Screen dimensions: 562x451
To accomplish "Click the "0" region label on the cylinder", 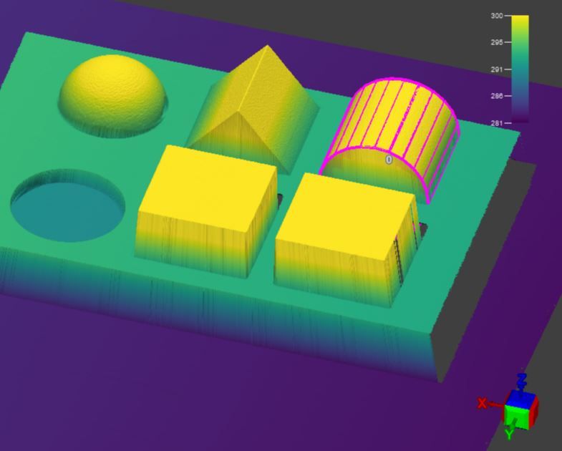I will 389,160.
